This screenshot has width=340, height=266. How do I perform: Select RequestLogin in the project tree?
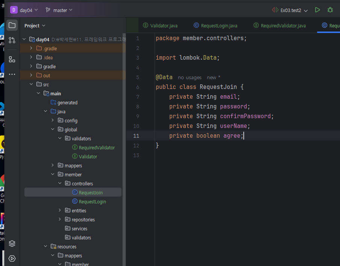[x=92, y=201]
